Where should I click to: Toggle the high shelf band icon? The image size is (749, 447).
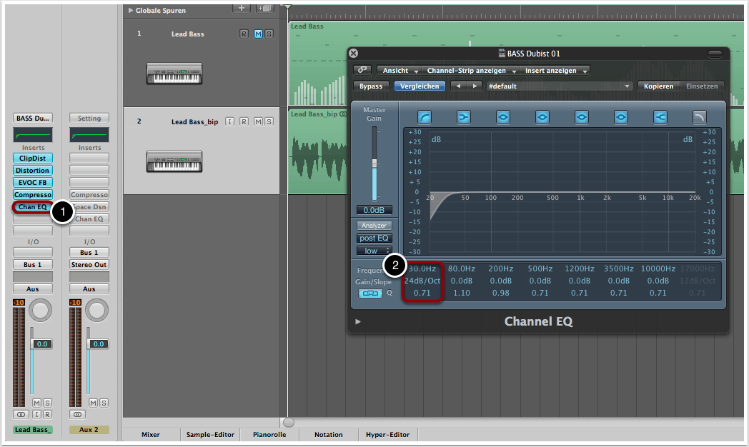660,117
